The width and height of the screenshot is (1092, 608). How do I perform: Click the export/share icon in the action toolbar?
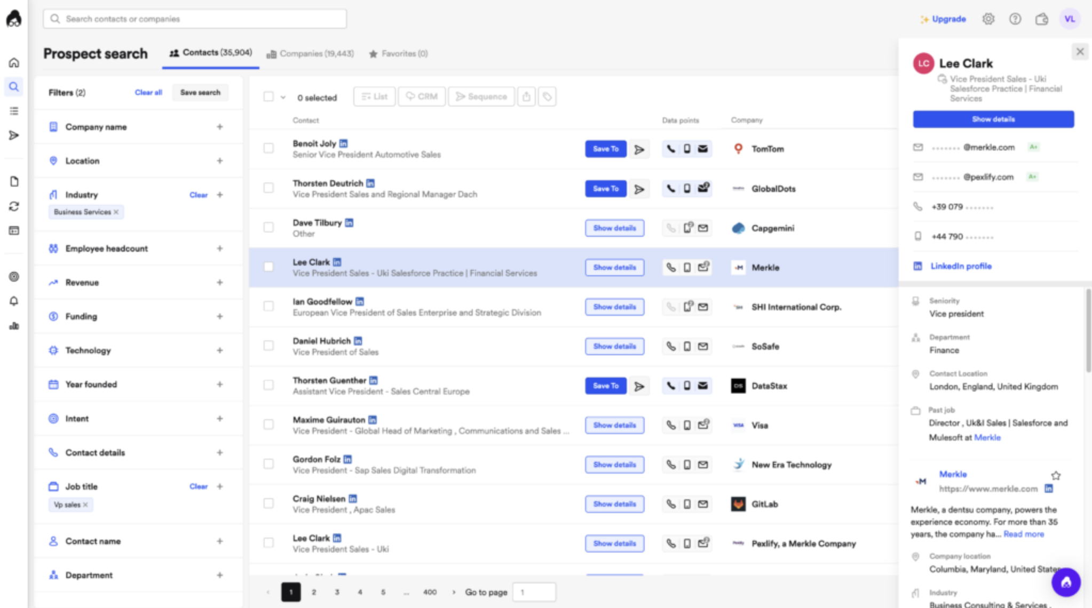(x=527, y=97)
